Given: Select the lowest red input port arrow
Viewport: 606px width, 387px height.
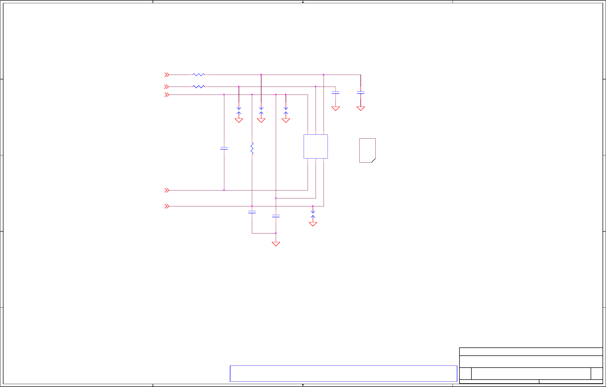Looking at the screenshot, I should click(x=167, y=206).
